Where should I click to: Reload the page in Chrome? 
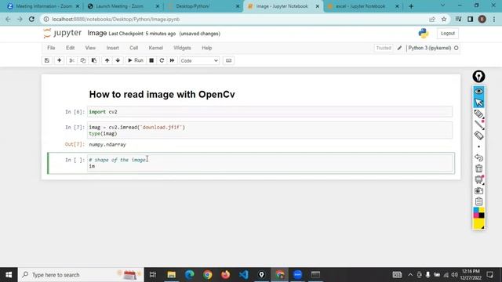31,19
